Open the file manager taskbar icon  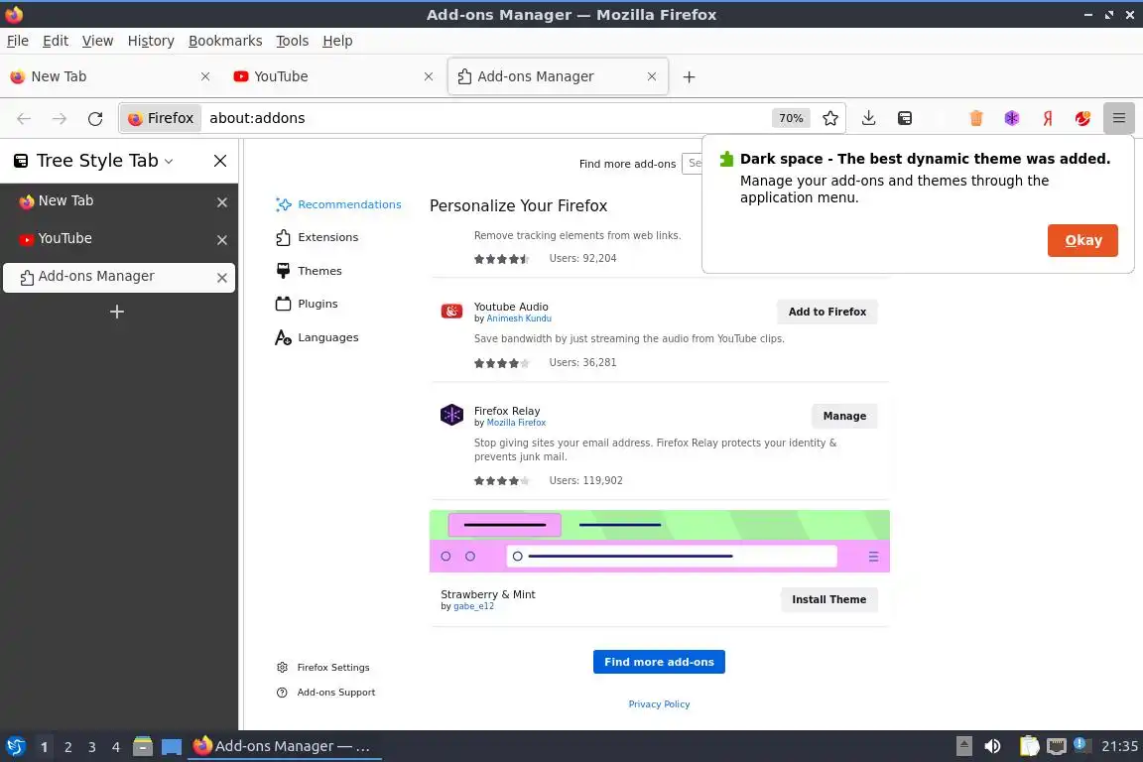tap(143, 746)
